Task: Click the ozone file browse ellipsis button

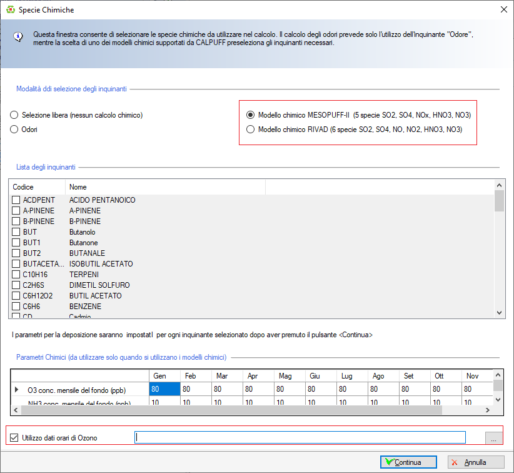Action: coord(493,437)
